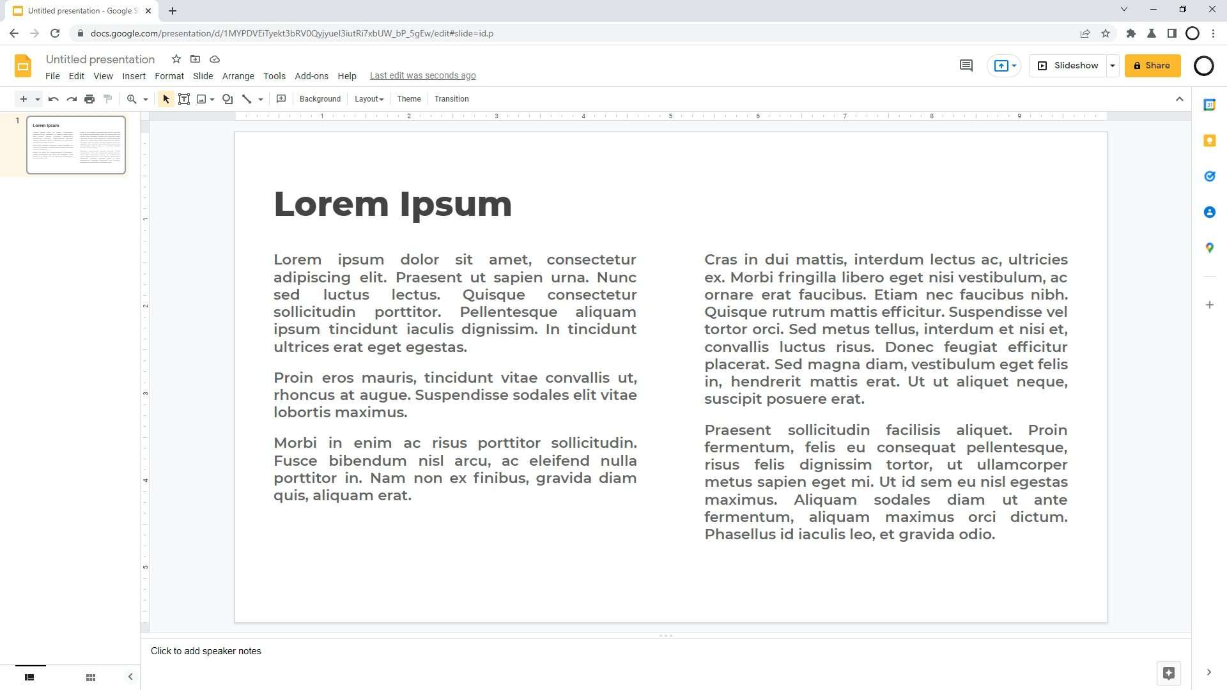Open the Transition panel dropdown
The width and height of the screenshot is (1227, 690).
[x=452, y=98]
